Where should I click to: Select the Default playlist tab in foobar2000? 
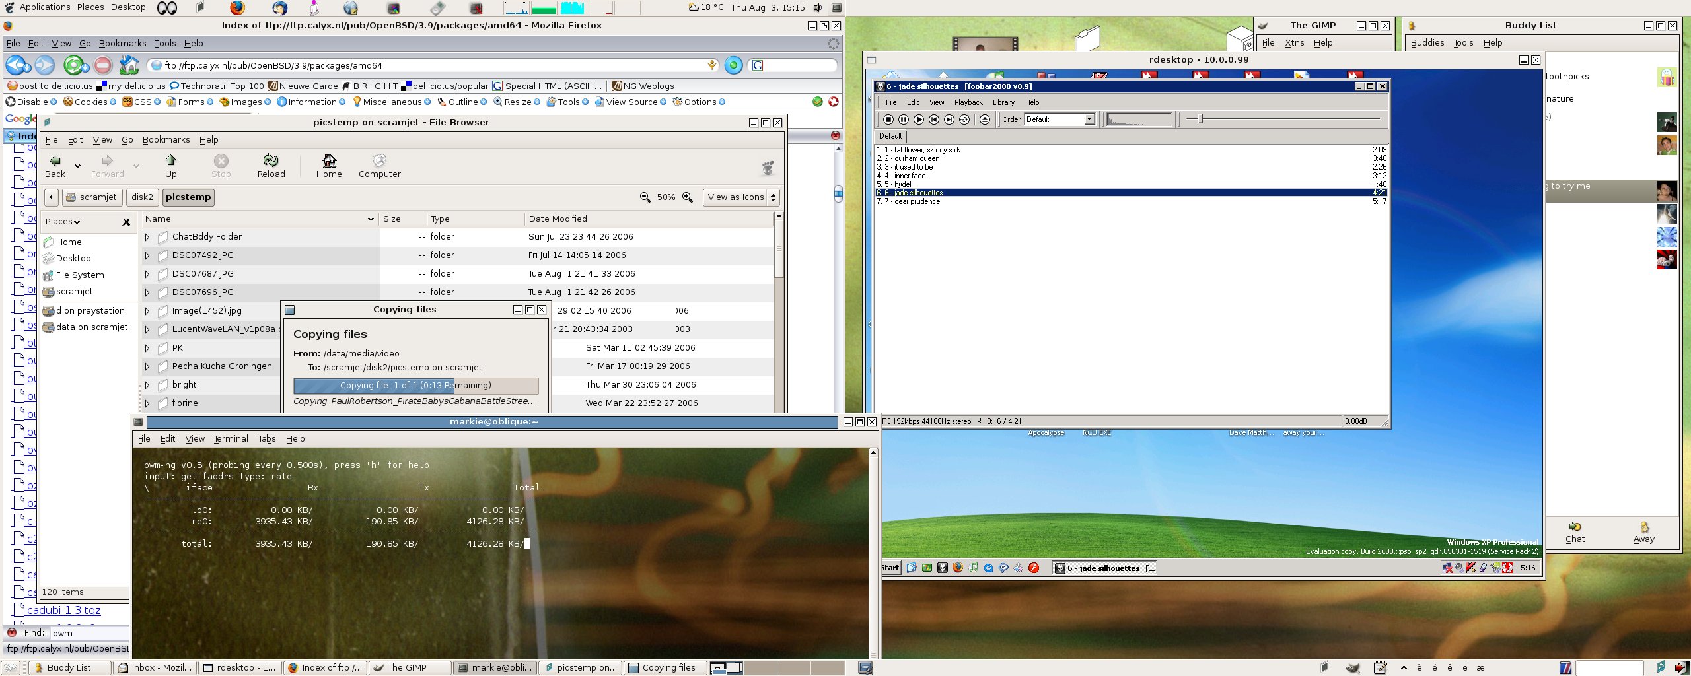[x=890, y=136]
